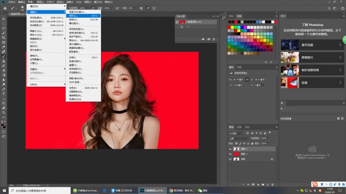Switch to the 通道 channels tab
This screenshot has width=346, height=194.
(x=239, y=127)
